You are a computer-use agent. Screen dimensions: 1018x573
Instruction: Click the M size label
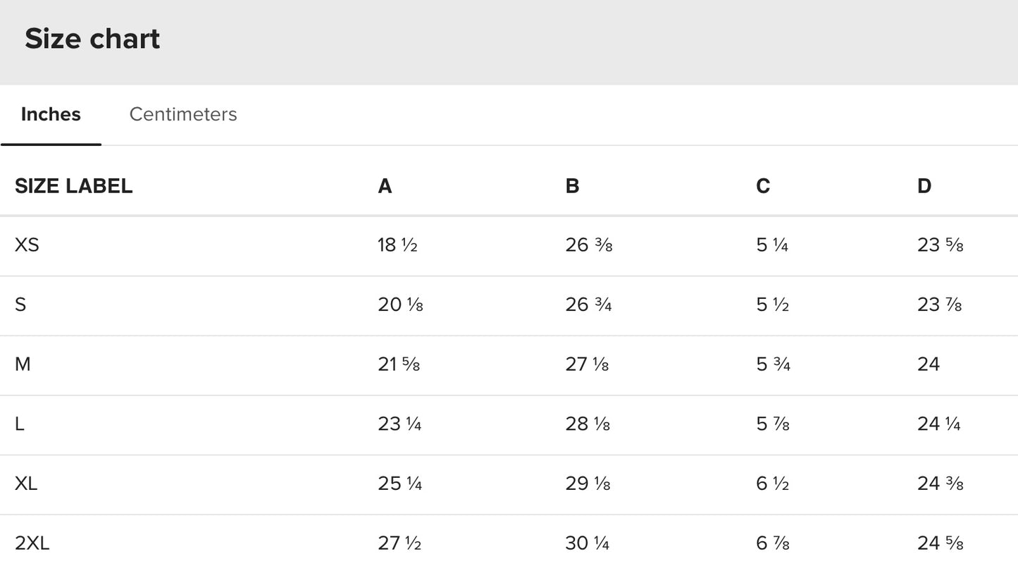click(23, 364)
